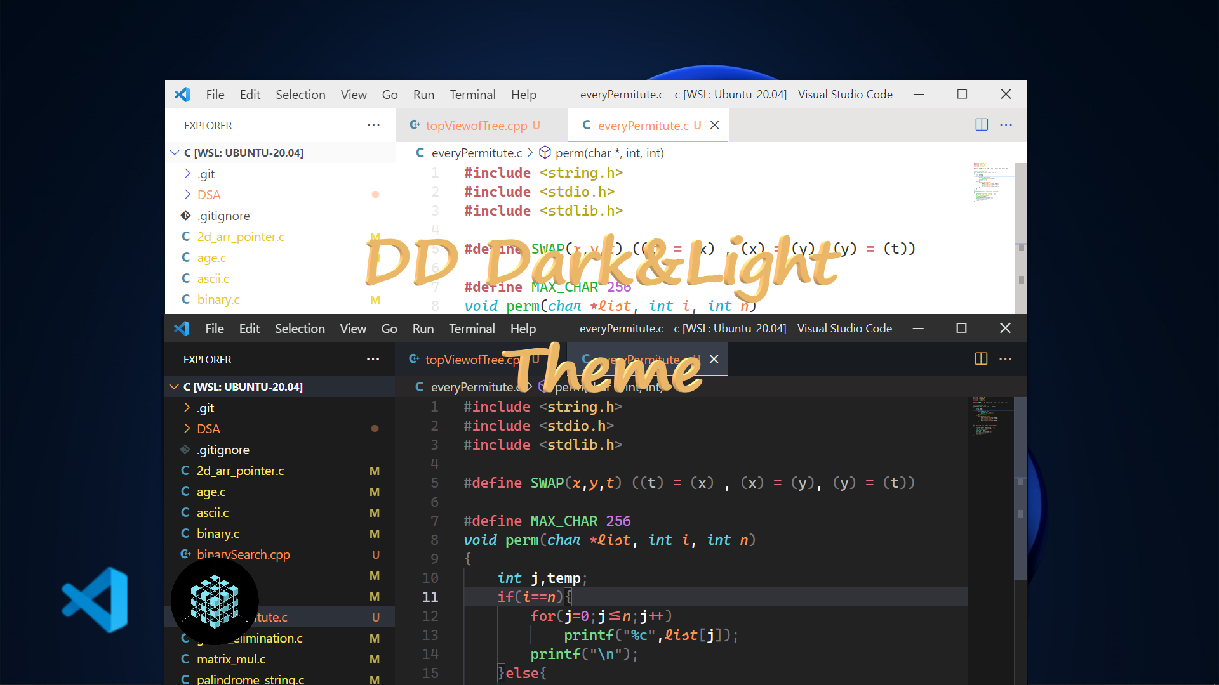Open the Split Editor icon in top window

(x=982, y=125)
